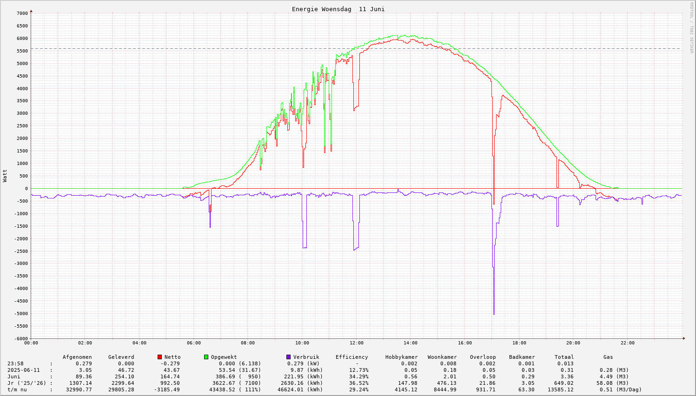Click the 18:00 time axis label

pyautogui.click(x=519, y=343)
